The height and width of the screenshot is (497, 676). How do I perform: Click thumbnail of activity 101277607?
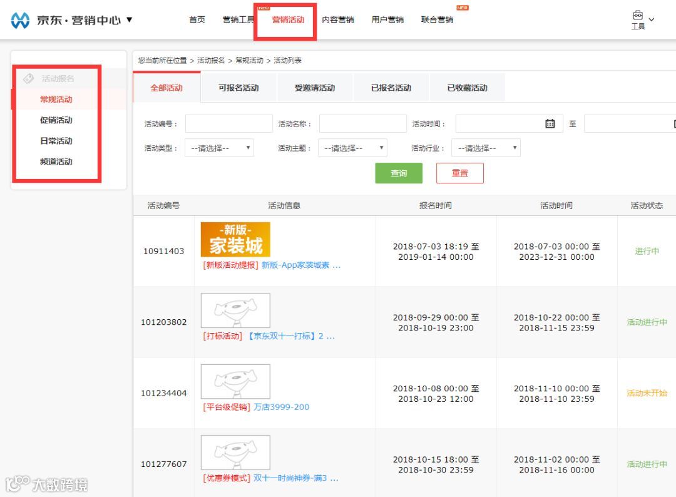[235, 452]
